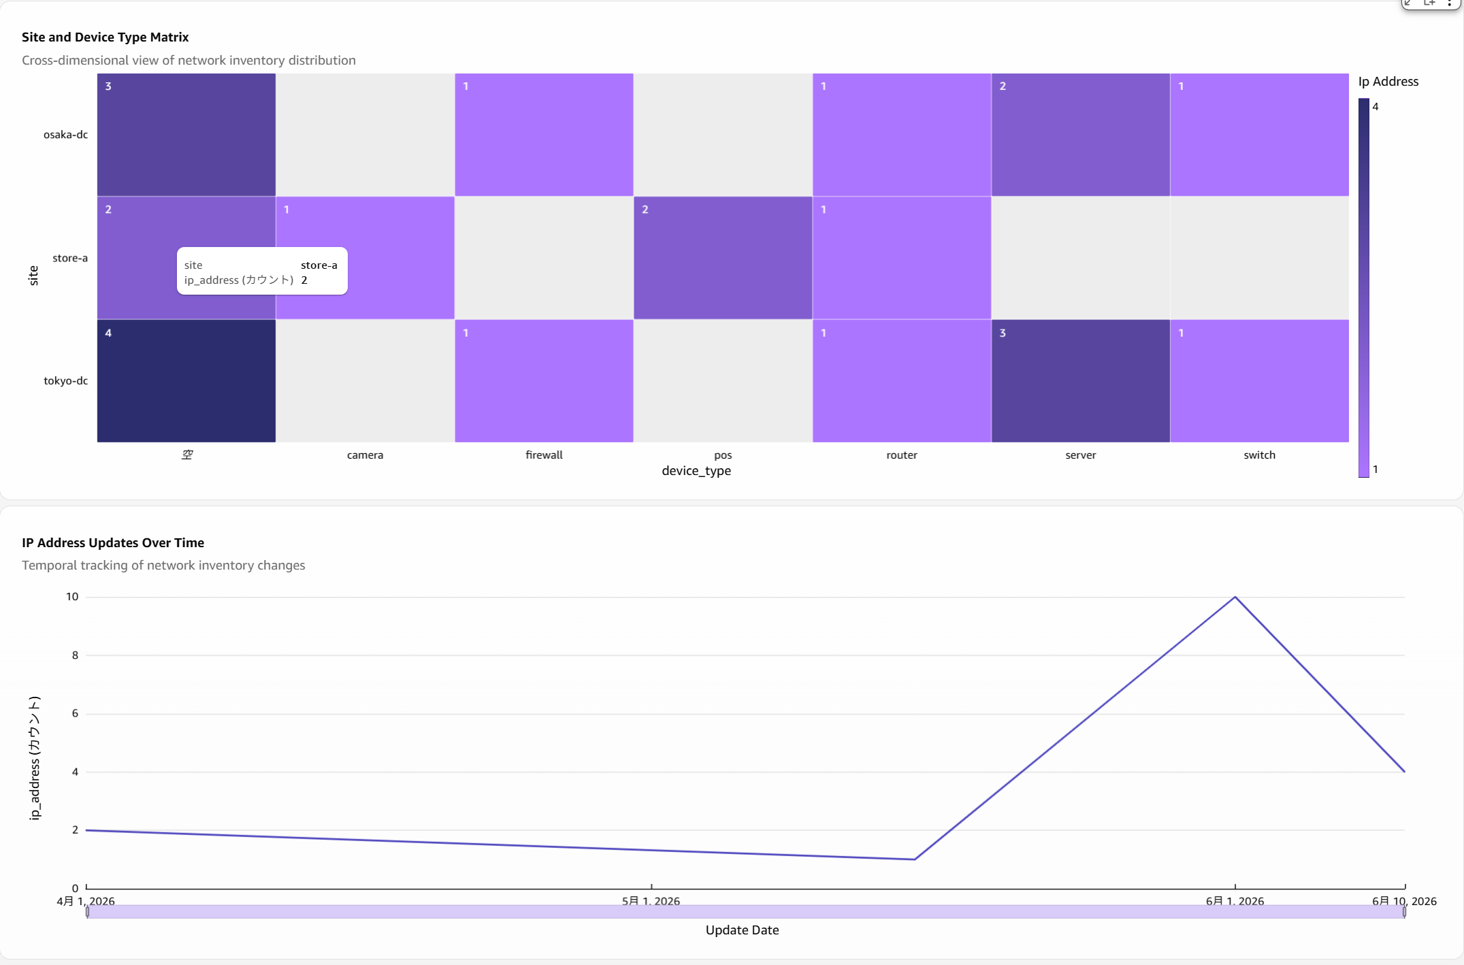Click the add-to-sheet plus icon
This screenshot has height=965, width=1464.
click(1429, 3)
